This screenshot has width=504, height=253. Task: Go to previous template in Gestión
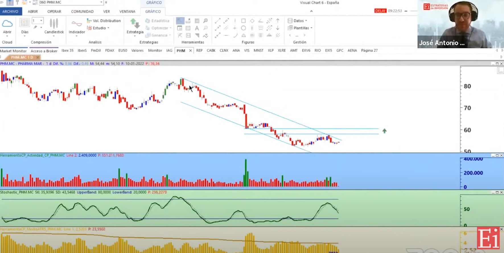click(290, 35)
